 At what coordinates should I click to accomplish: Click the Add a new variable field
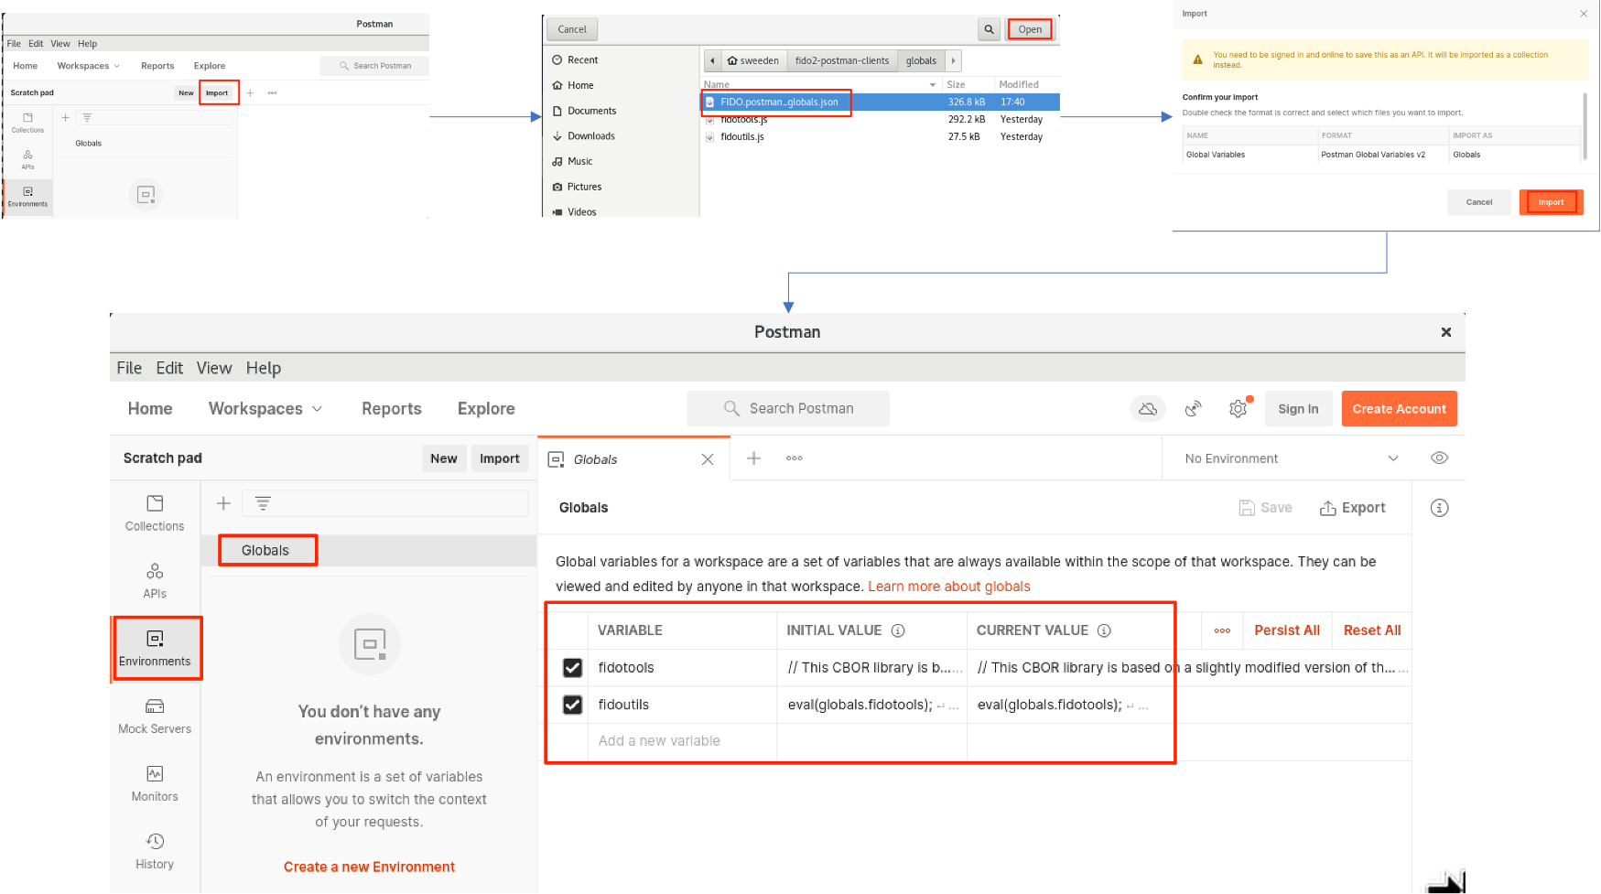(x=682, y=741)
